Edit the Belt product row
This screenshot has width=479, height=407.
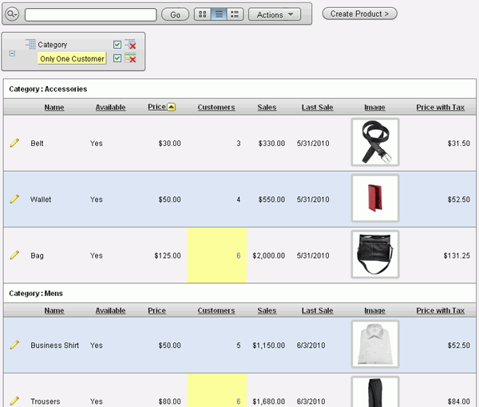pyautogui.click(x=14, y=143)
